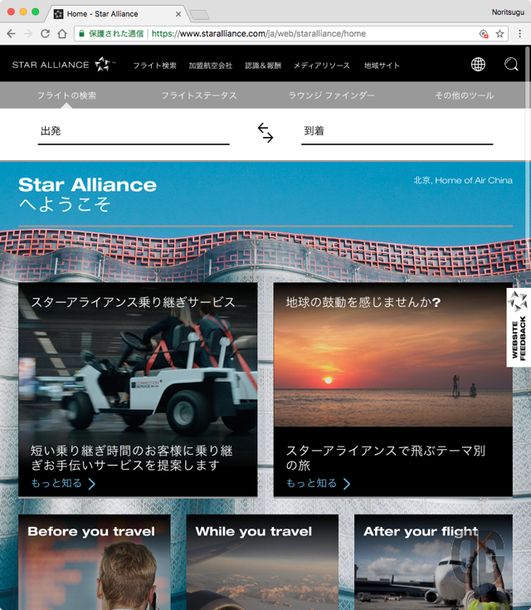
Task: Click the green maximize window button
Action: [35, 12]
